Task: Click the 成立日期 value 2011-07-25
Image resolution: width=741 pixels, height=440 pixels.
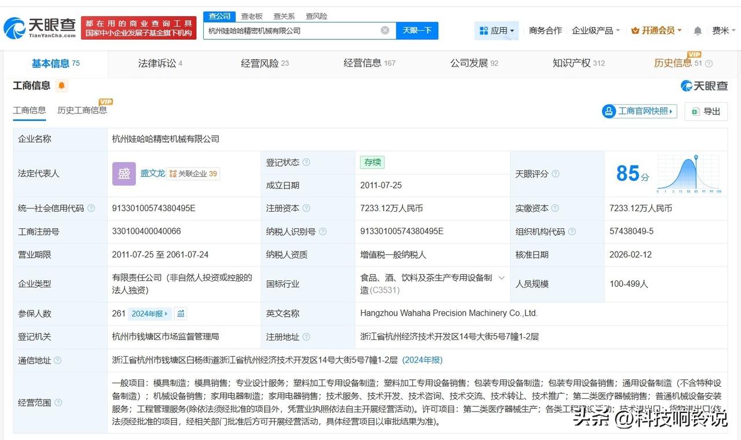Action: (x=381, y=186)
